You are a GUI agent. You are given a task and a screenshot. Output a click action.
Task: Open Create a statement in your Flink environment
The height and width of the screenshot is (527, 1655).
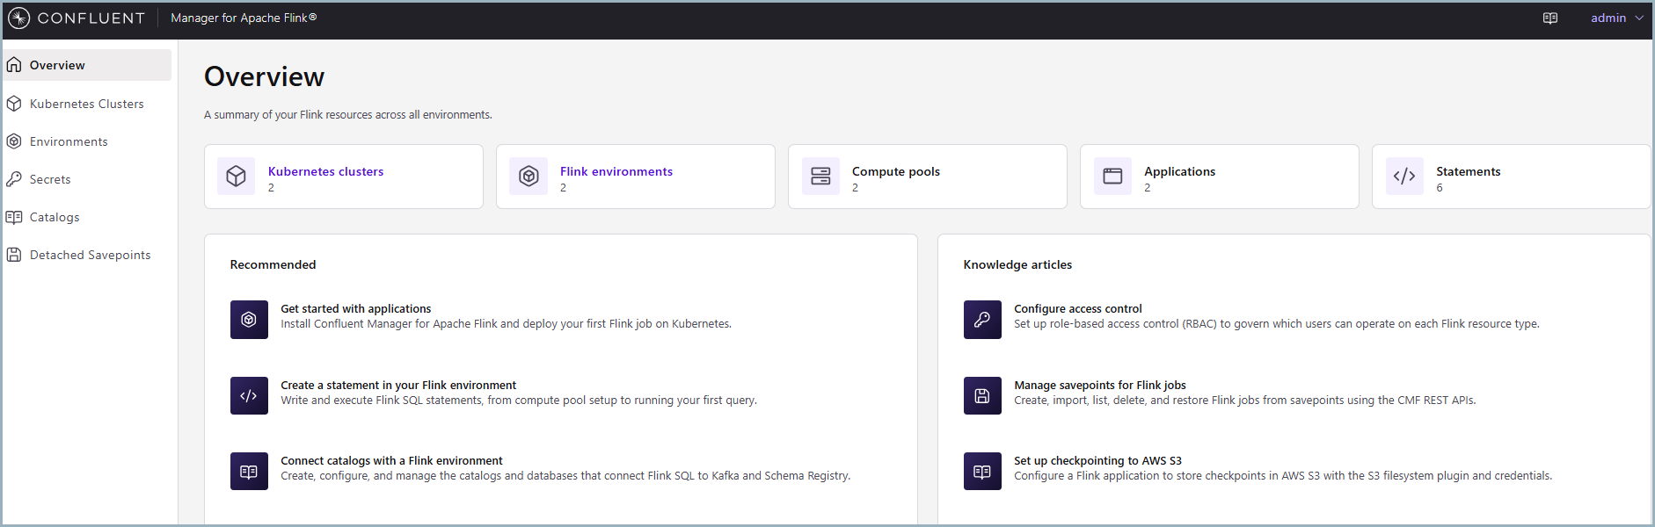[398, 385]
